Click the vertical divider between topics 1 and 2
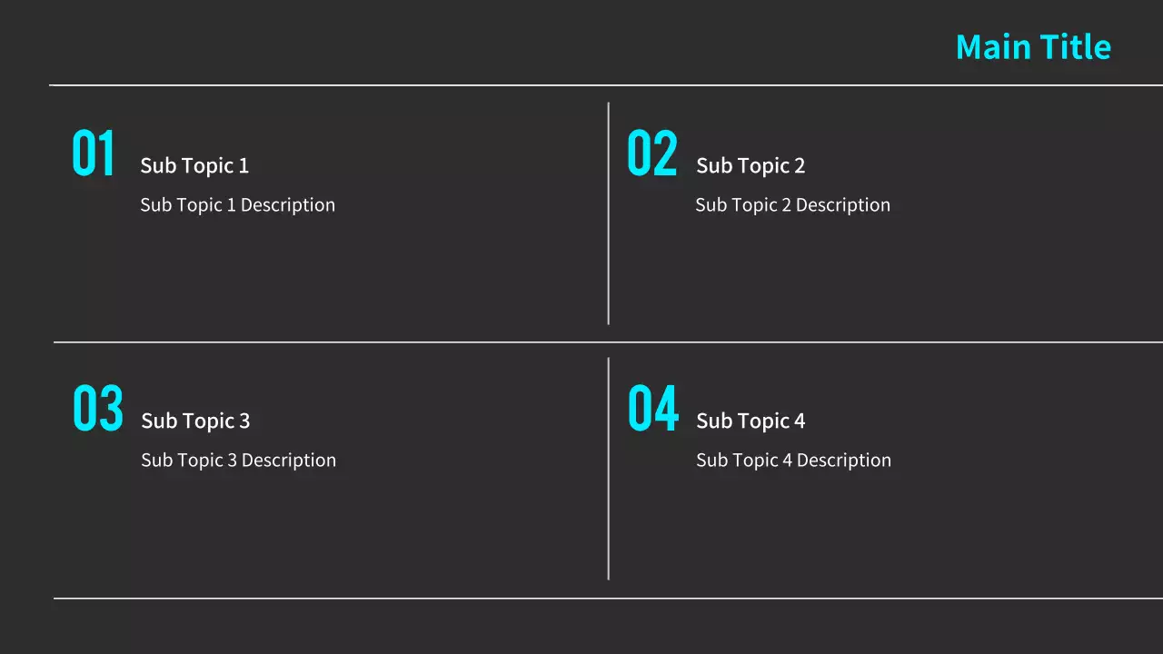This screenshot has height=654, width=1163. [609, 213]
